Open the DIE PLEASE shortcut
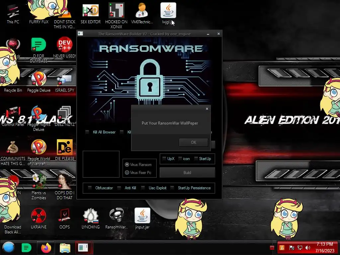 coord(64,149)
